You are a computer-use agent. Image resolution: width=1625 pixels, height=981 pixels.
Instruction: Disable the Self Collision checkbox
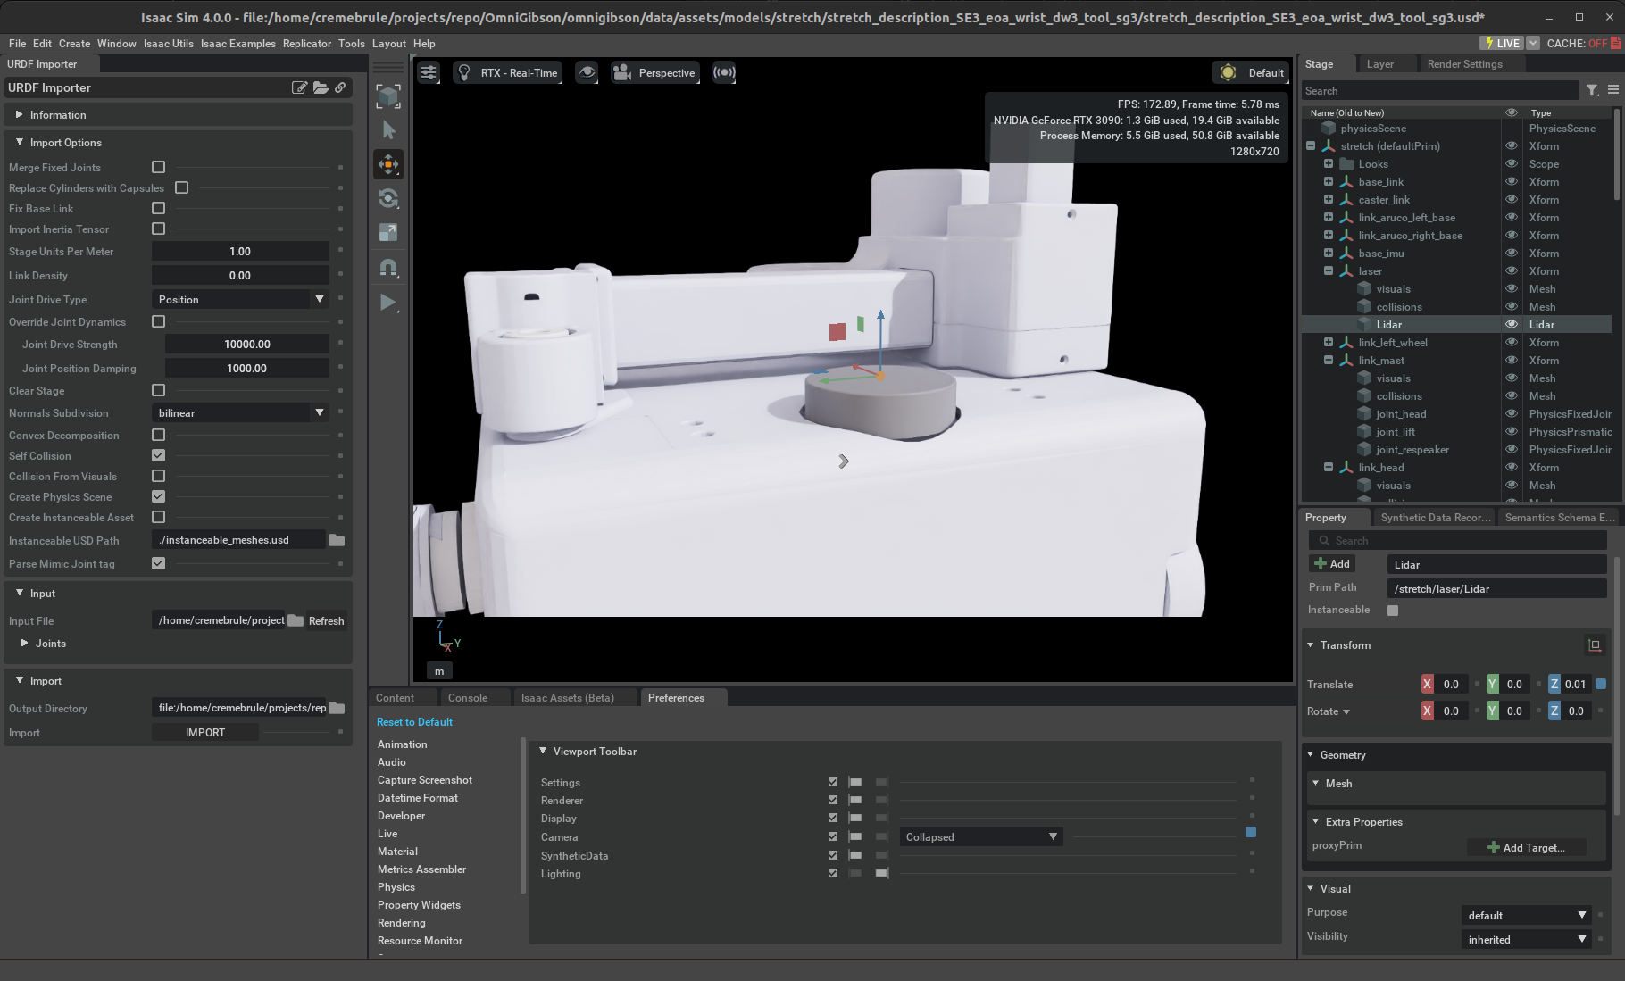[159, 456]
